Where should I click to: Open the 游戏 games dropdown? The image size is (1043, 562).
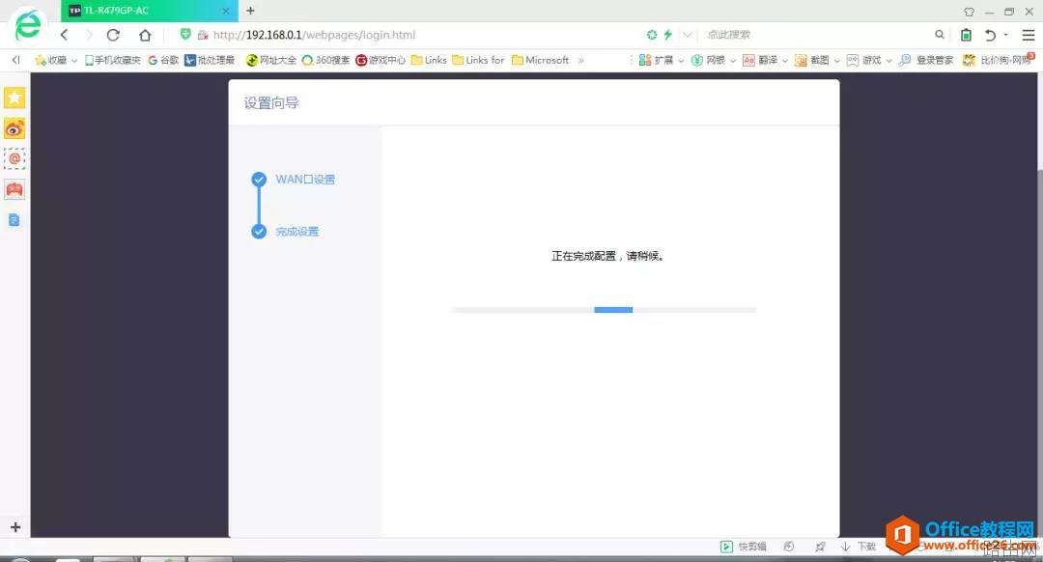[869, 60]
